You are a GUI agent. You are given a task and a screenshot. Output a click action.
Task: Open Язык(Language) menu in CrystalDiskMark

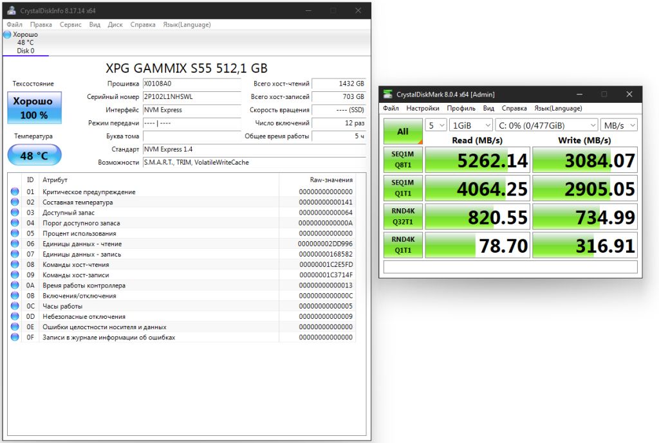[559, 108]
